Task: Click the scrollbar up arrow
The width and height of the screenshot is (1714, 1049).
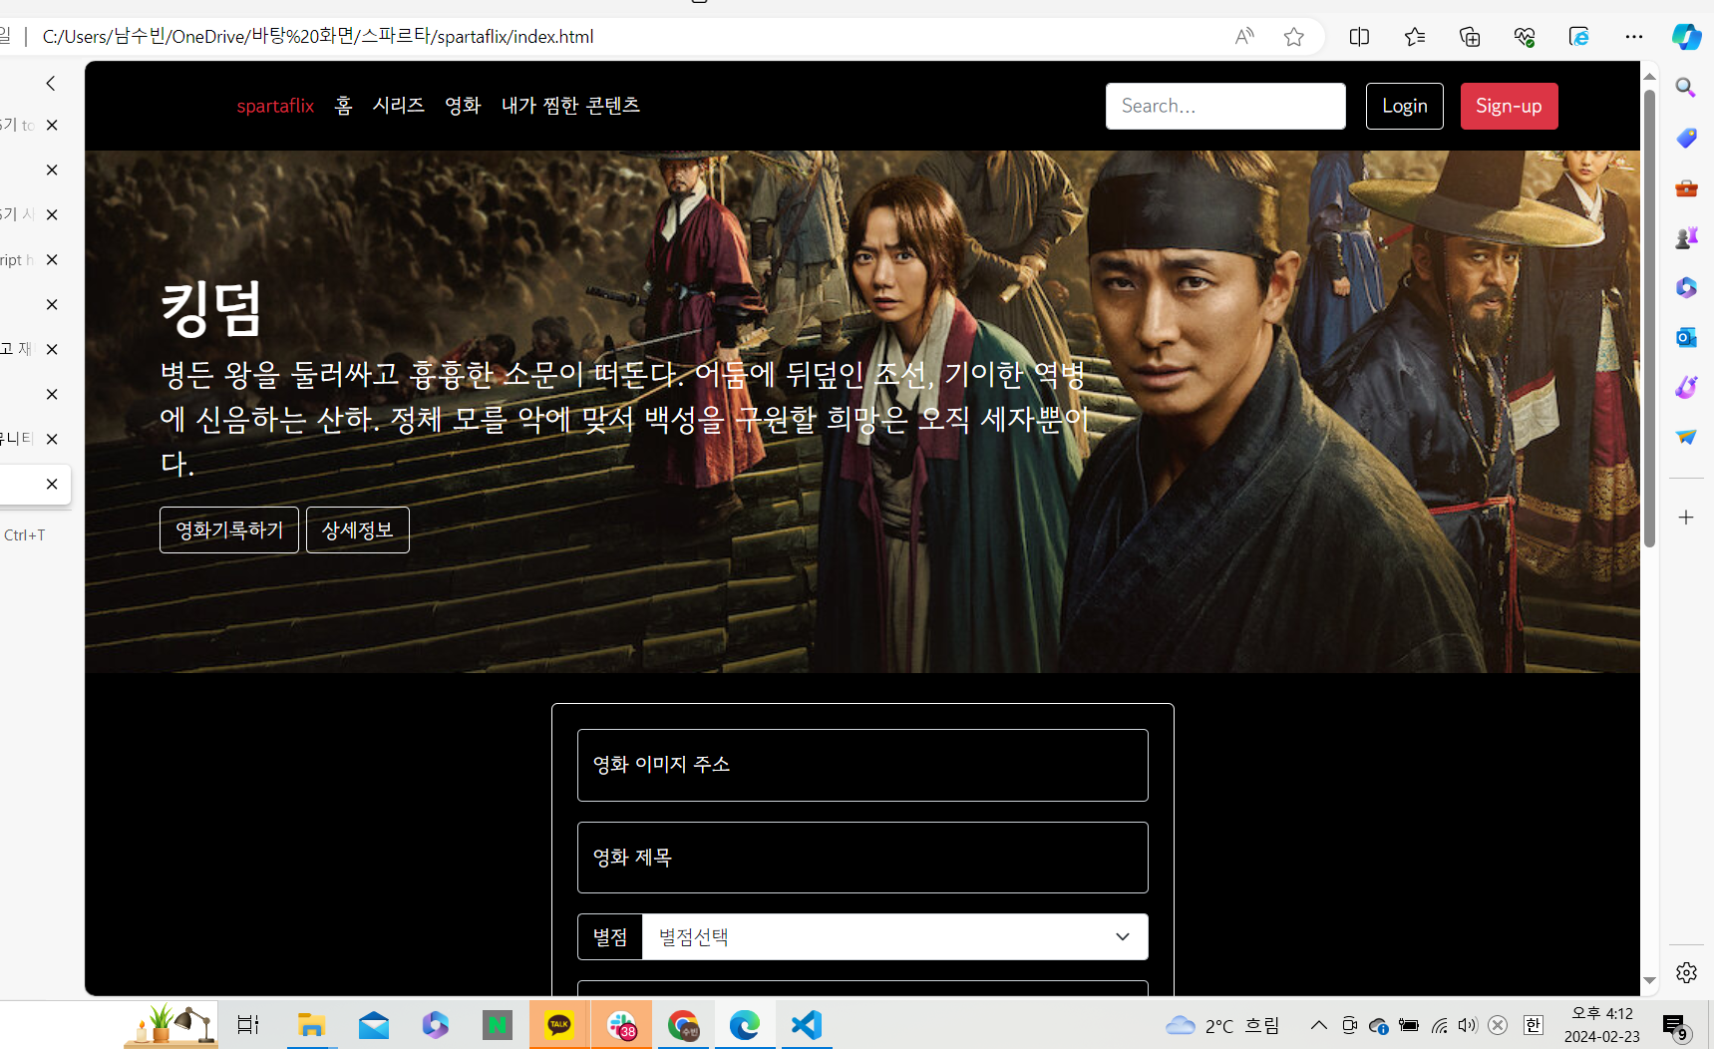Action: (1649, 76)
